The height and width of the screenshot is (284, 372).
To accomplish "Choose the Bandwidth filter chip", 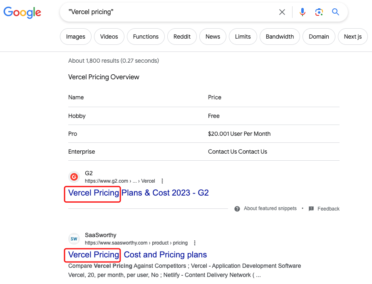I will pyautogui.click(x=280, y=37).
